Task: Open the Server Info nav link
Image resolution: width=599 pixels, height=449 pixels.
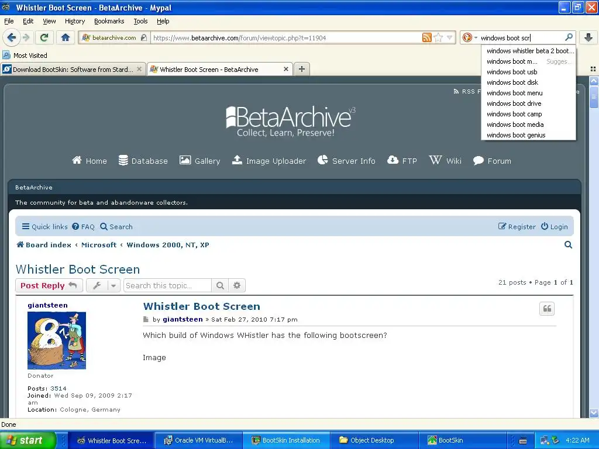Action: tap(346, 161)
